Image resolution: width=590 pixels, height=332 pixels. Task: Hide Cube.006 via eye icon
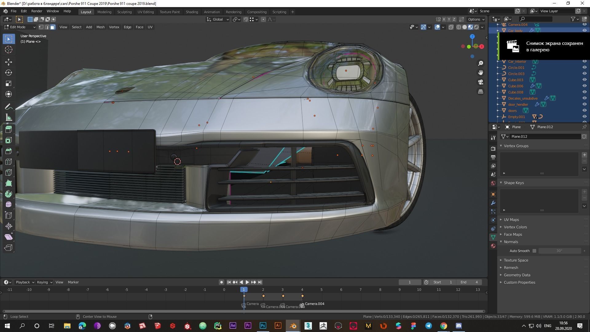pyautogui.click(x=584, y=86)
